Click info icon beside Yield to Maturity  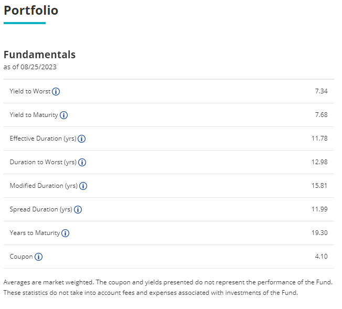[x=63, y=115]
